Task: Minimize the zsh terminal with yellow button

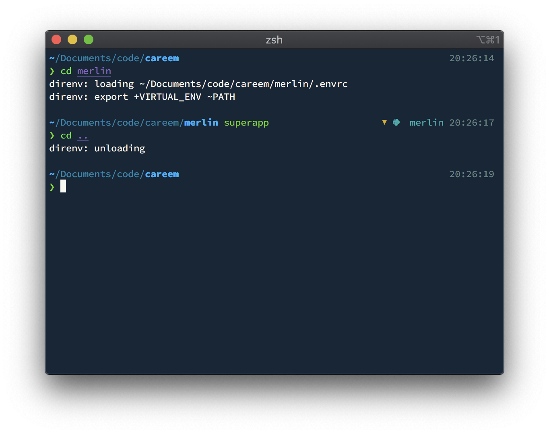Action: (x=72, y=39)
